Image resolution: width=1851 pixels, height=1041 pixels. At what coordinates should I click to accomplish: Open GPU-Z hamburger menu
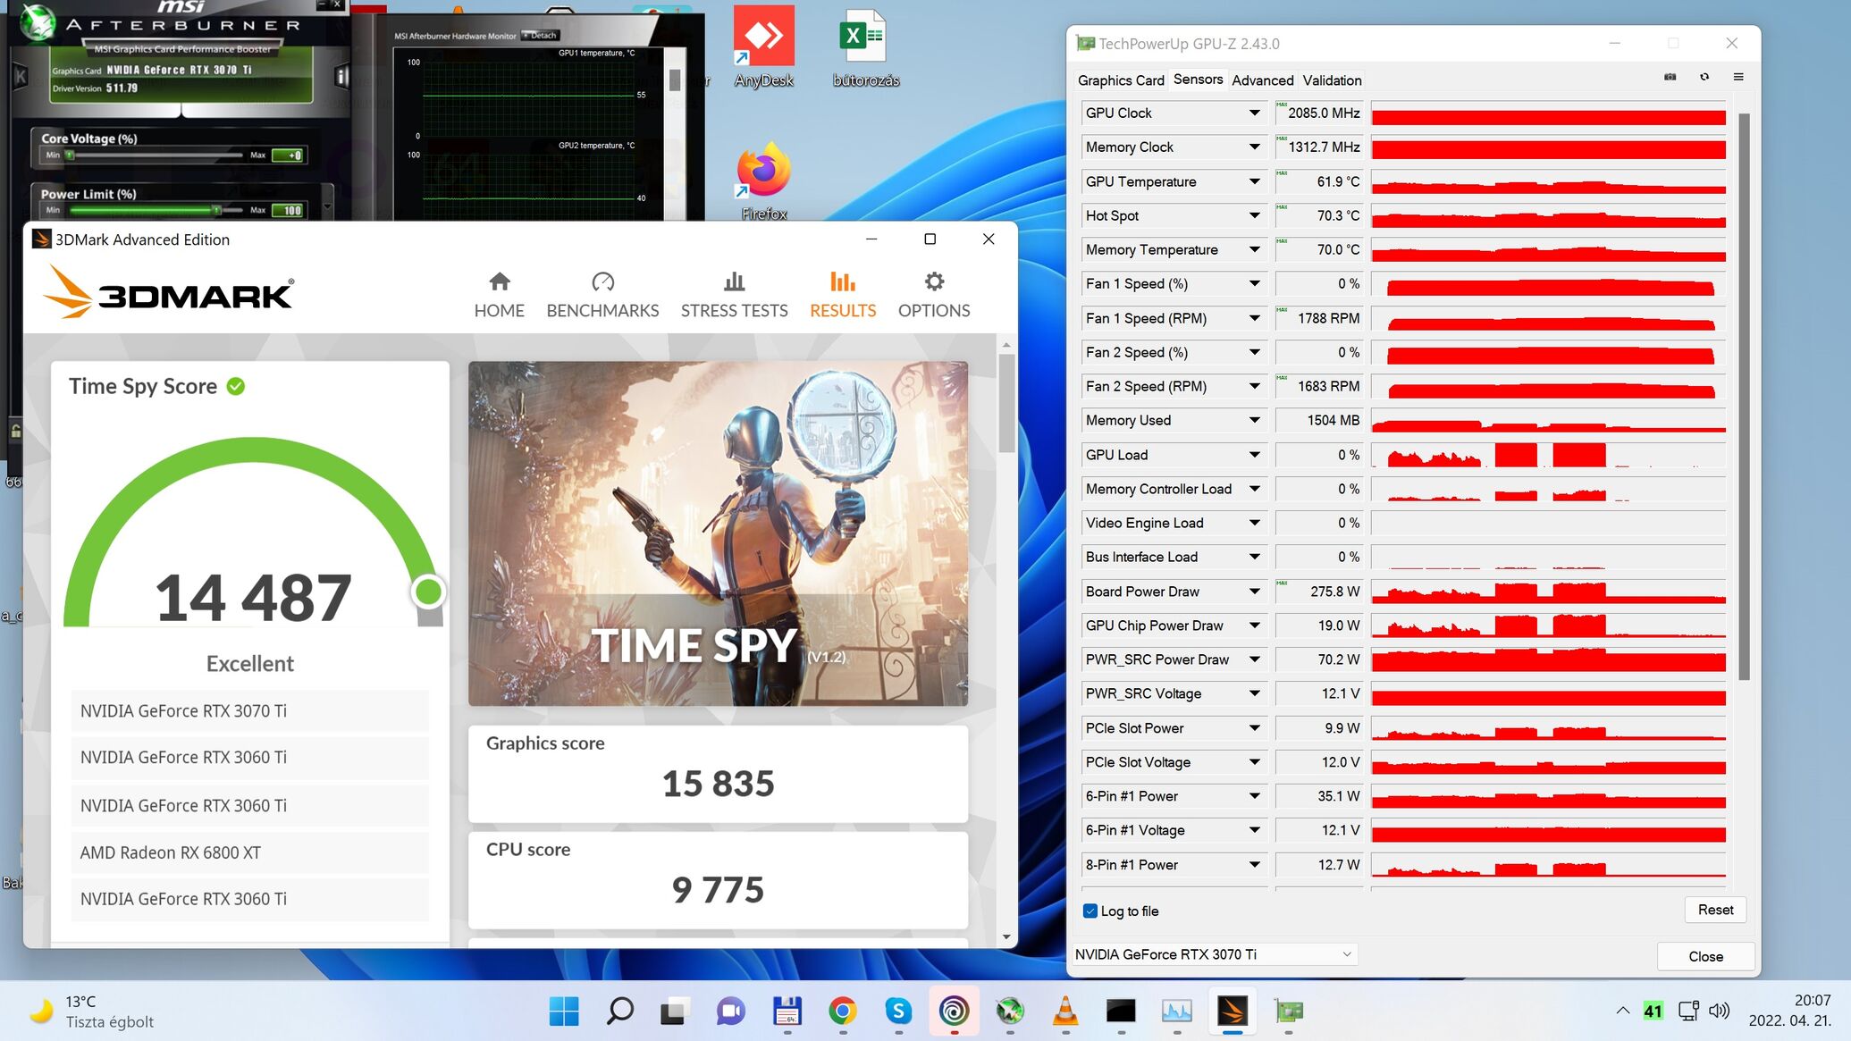(x=1738, y=78)
